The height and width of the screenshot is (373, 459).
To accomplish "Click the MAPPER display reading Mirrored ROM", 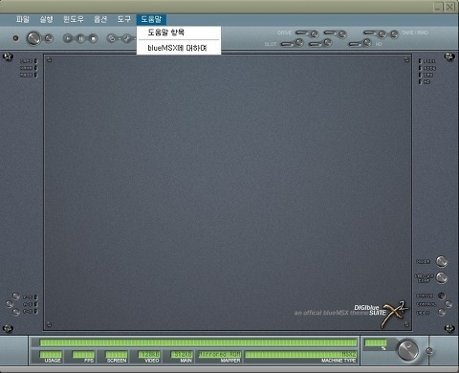I will point(220,355).
